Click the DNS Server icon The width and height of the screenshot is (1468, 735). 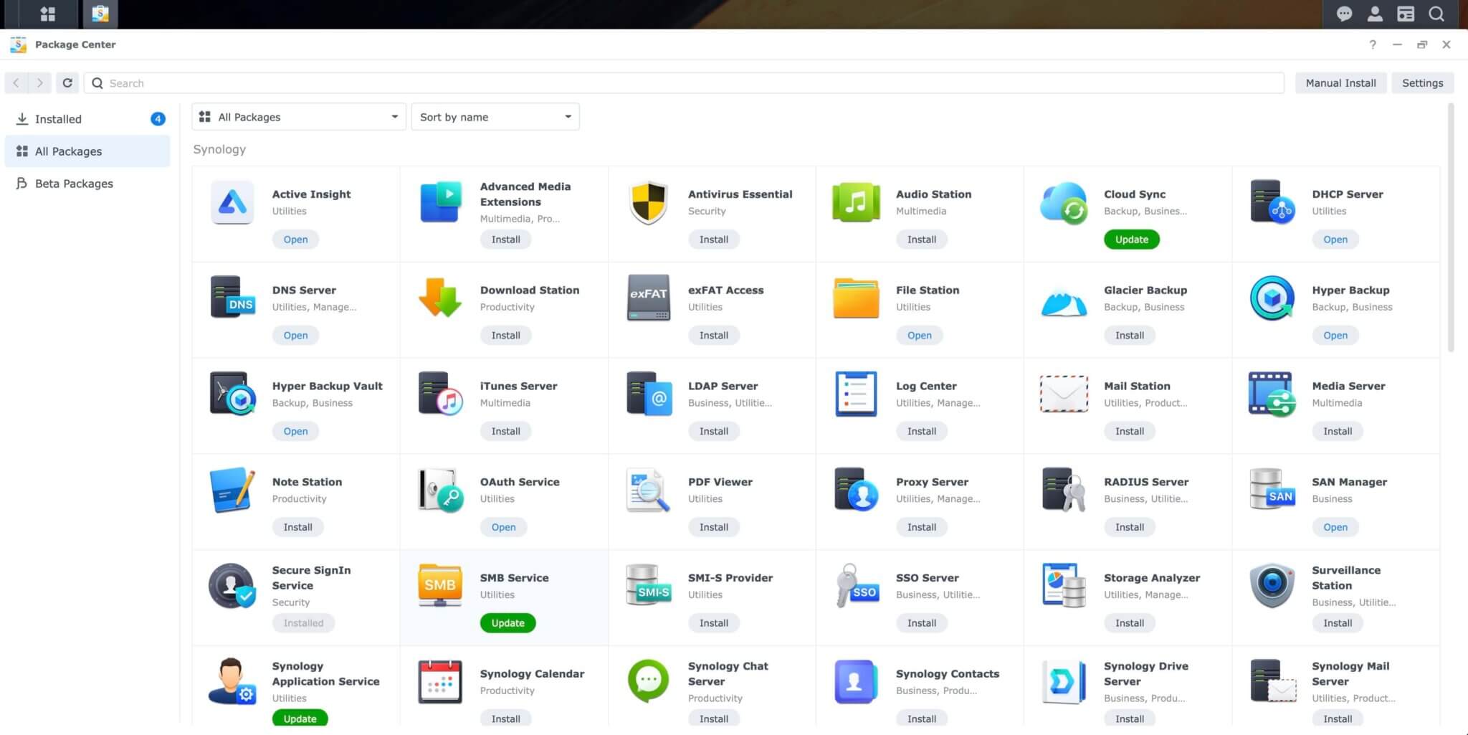pyautogui.click(x=232, y=298)
